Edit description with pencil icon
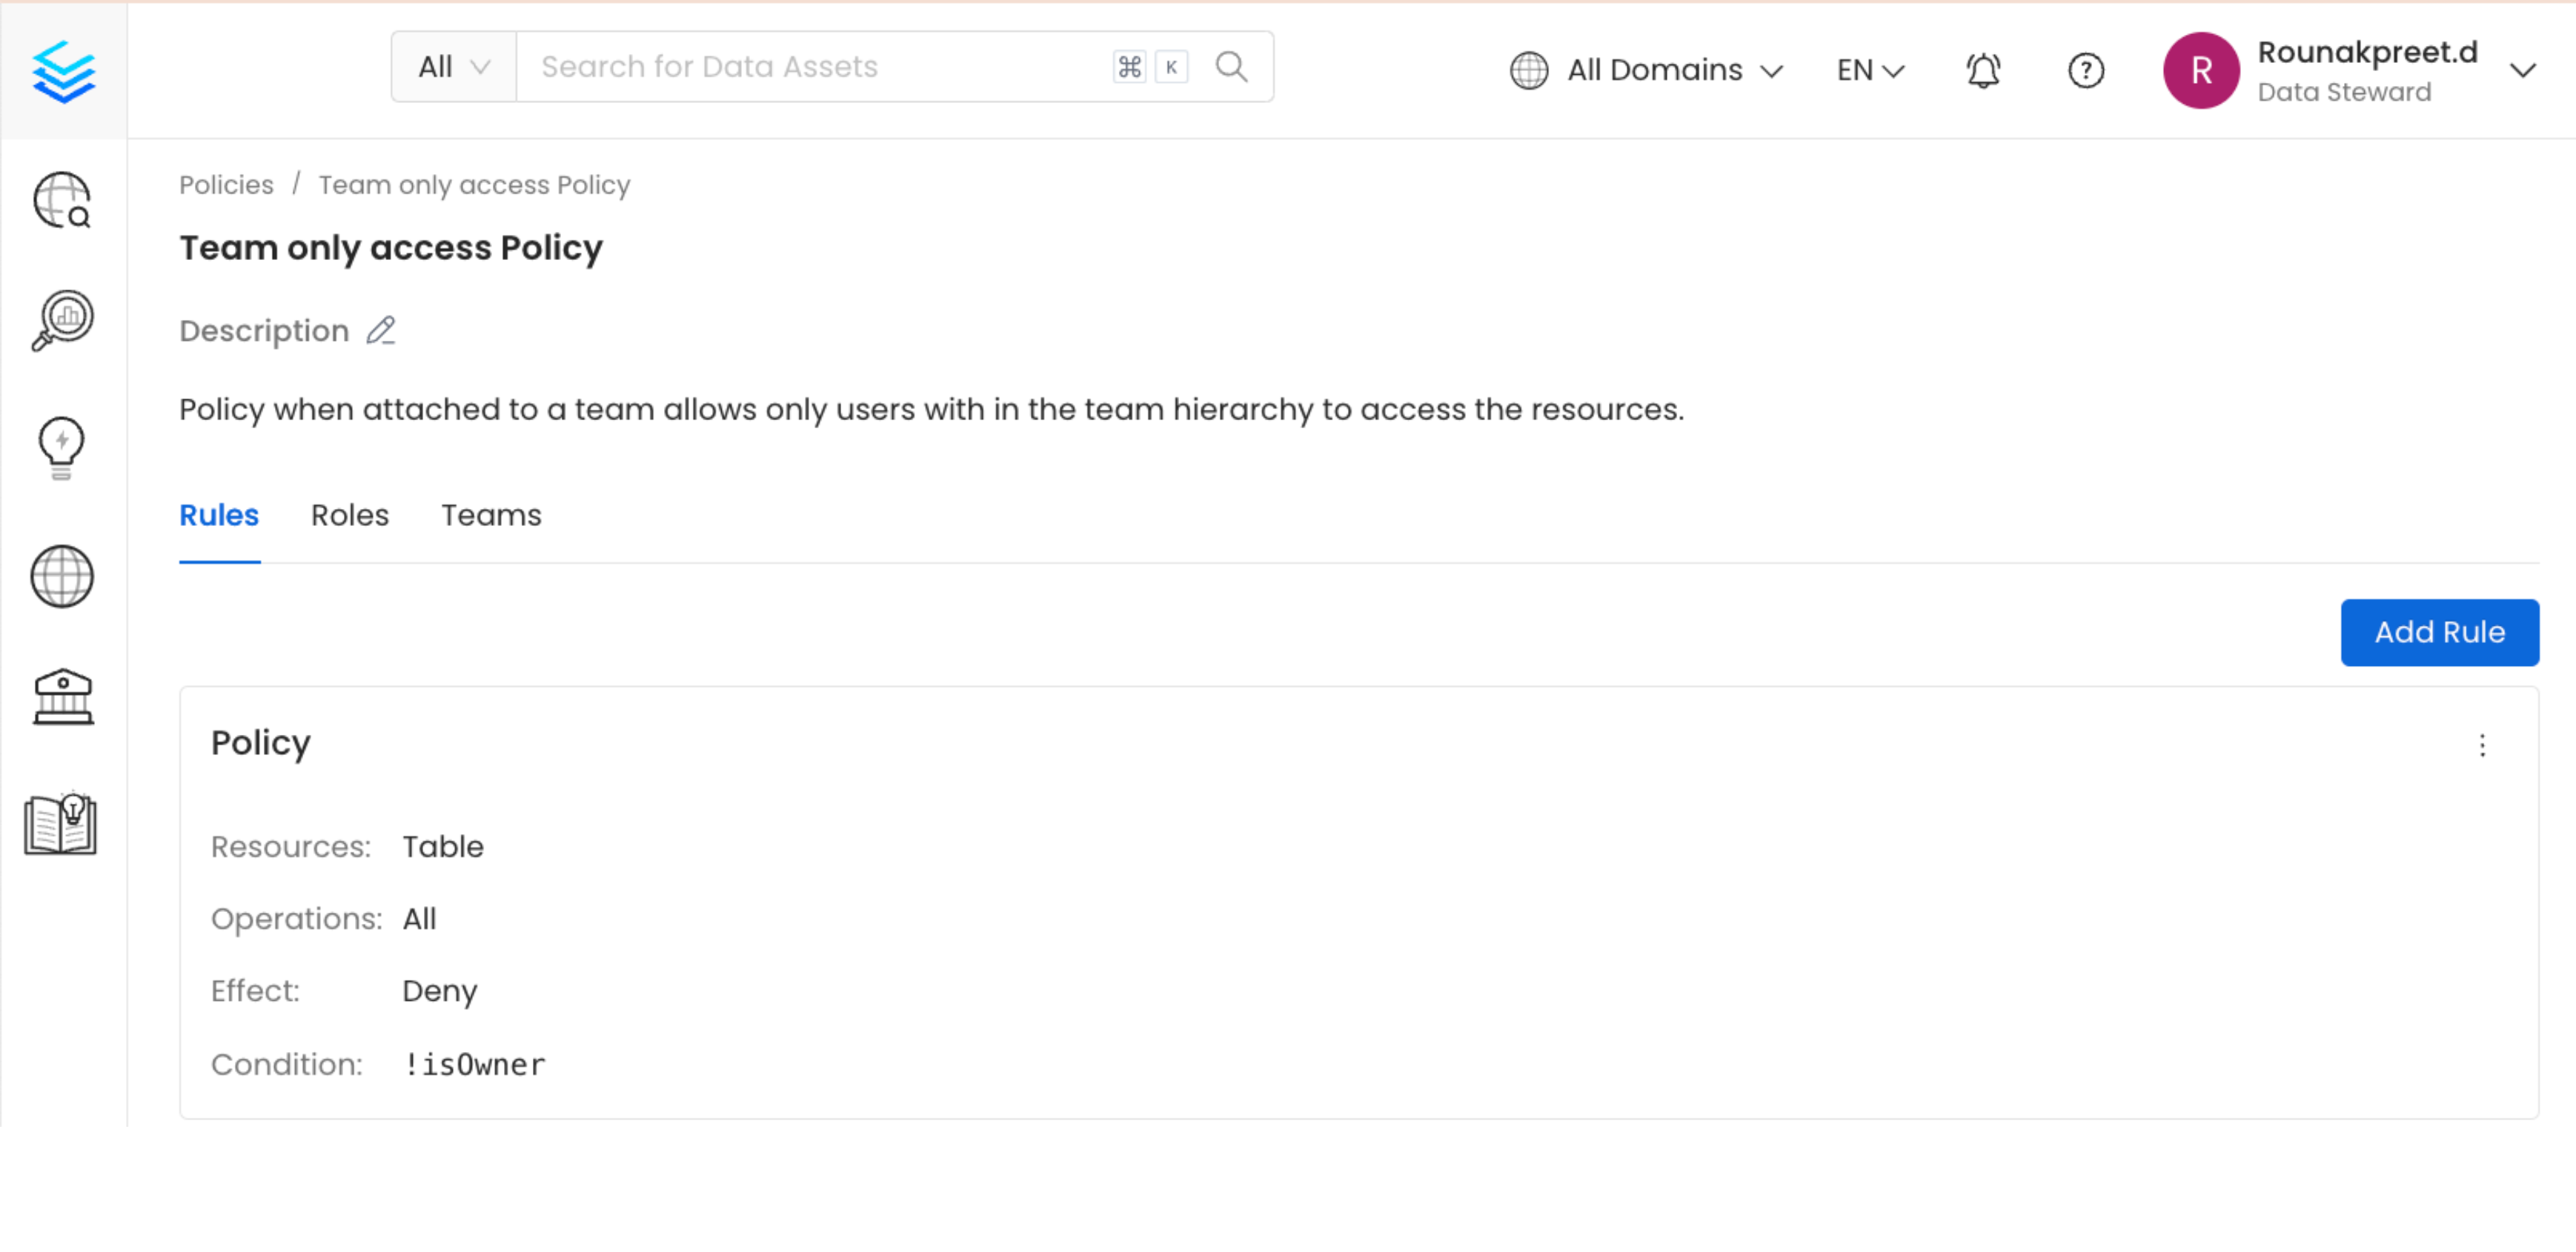 (x=381, y=330)
